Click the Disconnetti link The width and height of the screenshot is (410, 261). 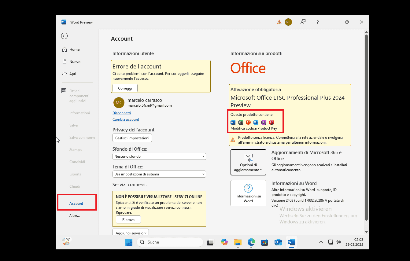(x=122, y=113)
